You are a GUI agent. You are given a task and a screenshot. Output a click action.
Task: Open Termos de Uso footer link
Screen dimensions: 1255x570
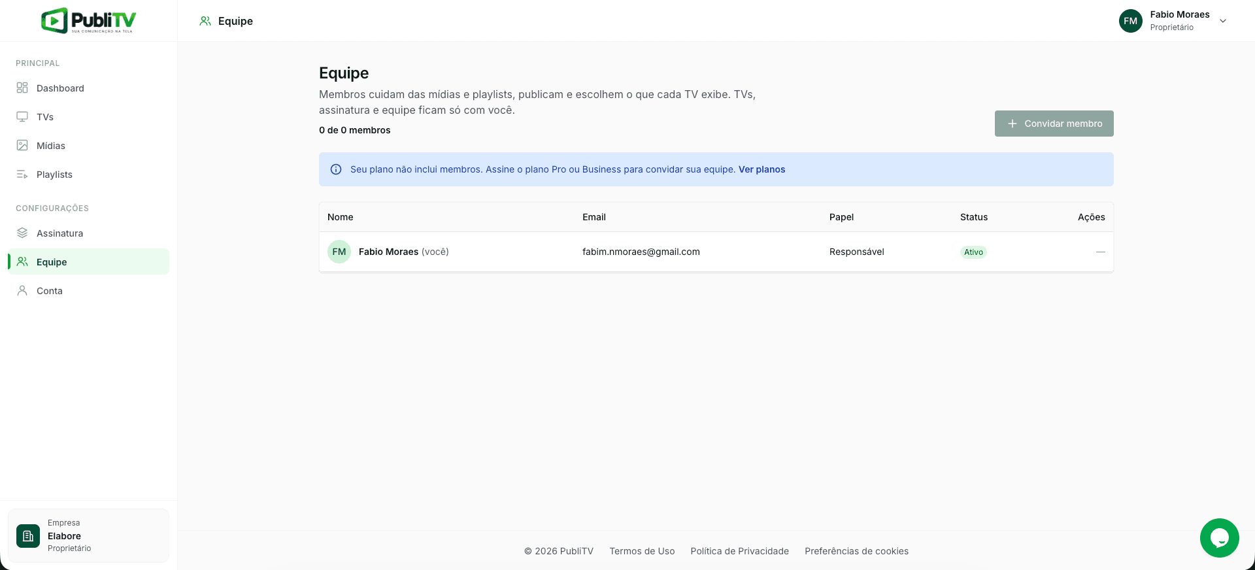tap(642, 551)
